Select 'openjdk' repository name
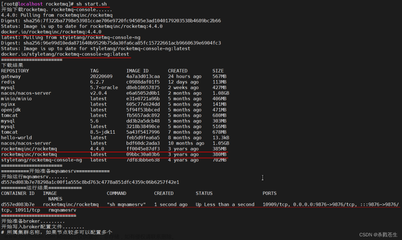The image size is (402, 240). point(11,110)
